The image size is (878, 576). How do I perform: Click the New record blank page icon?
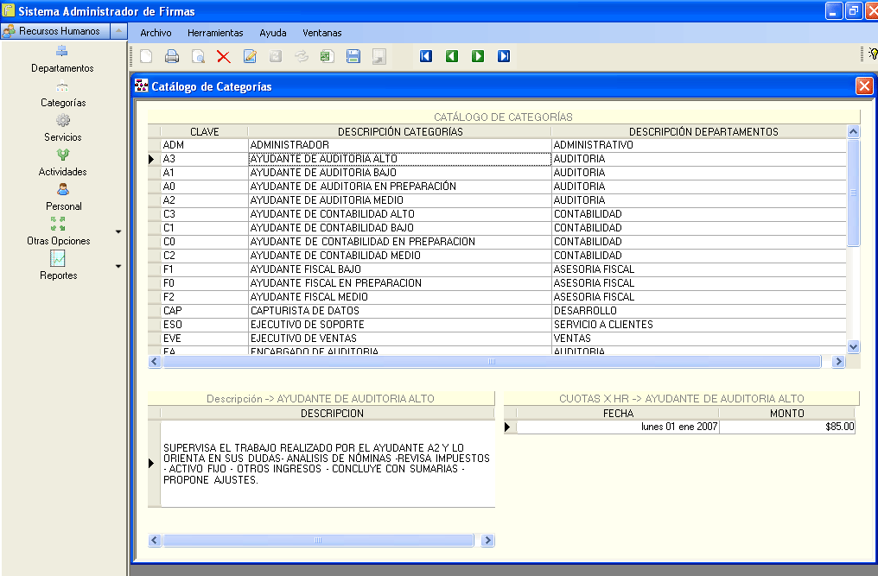click(x=146, y=56)
